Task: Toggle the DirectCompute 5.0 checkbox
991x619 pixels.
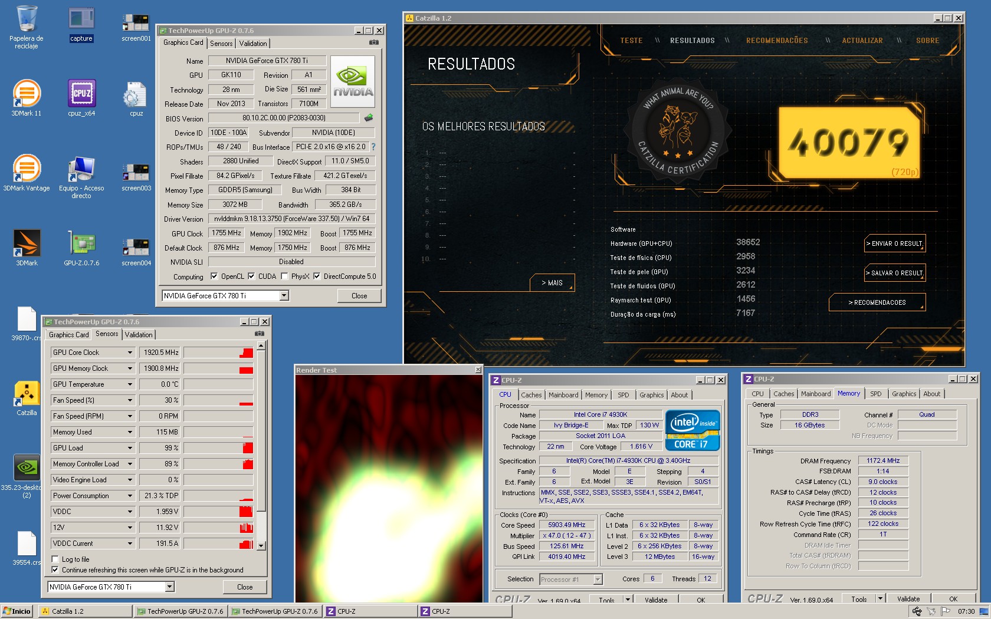Action: (x=317, y=276)
